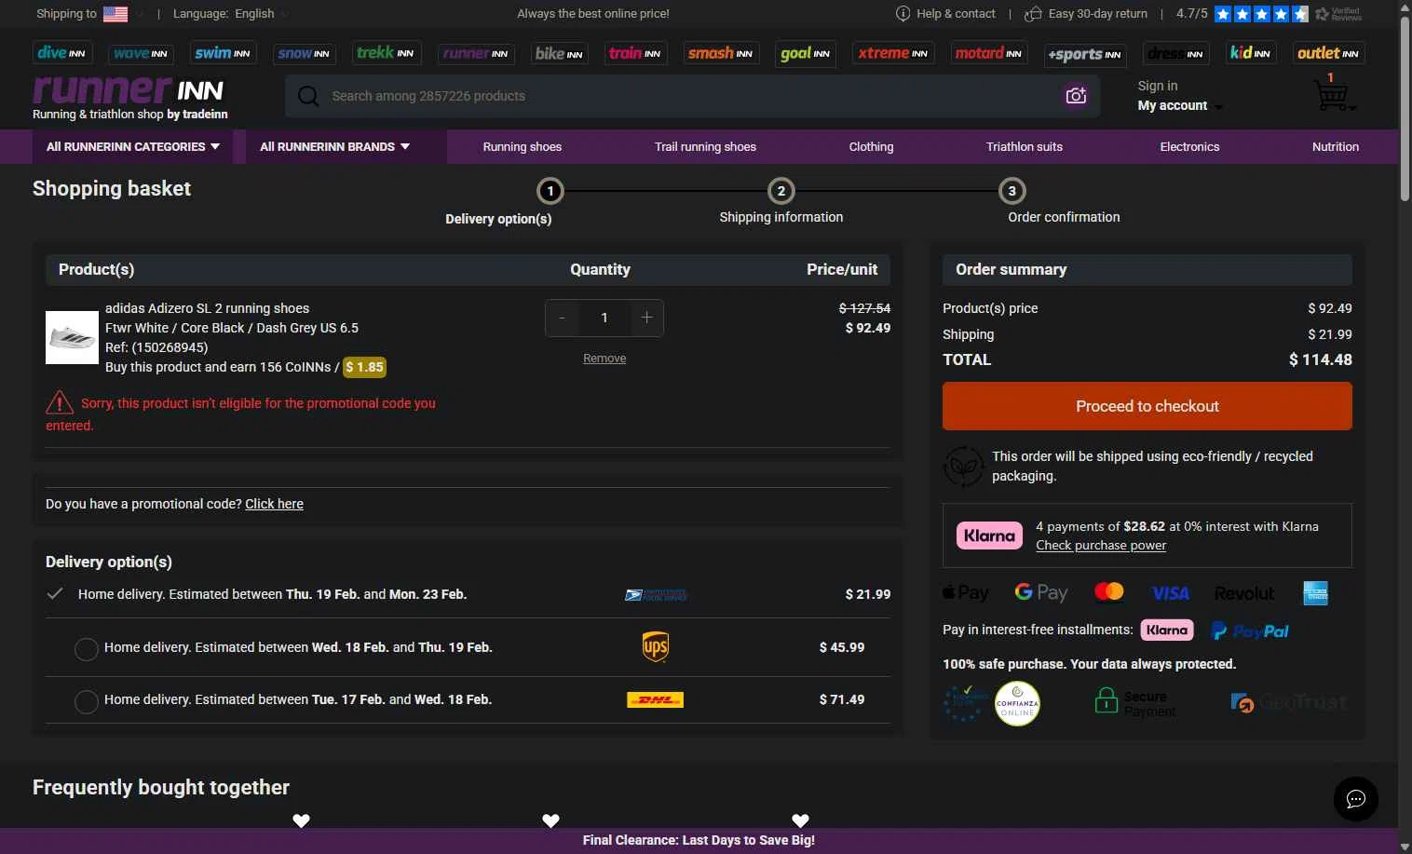Increase quantity with plus button
The image size is (1412, 854).
pos(646,319)
